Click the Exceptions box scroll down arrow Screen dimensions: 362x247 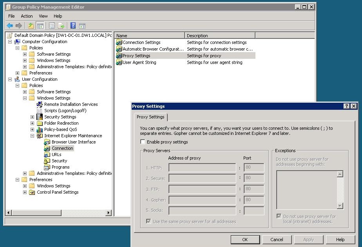340,206
